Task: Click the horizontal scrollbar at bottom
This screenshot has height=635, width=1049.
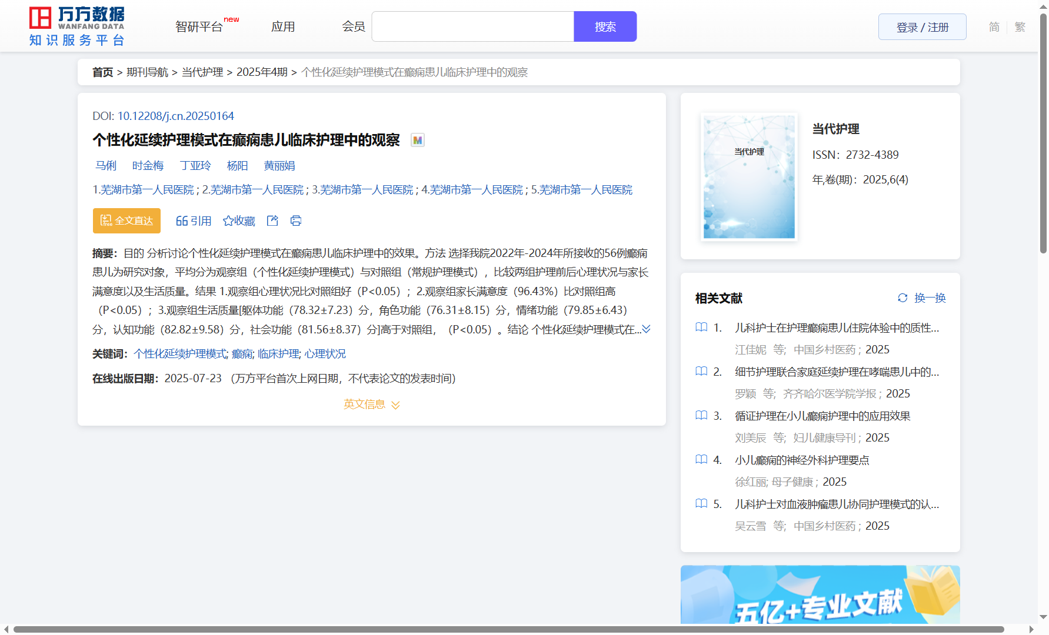Action: tap(508, 629)
